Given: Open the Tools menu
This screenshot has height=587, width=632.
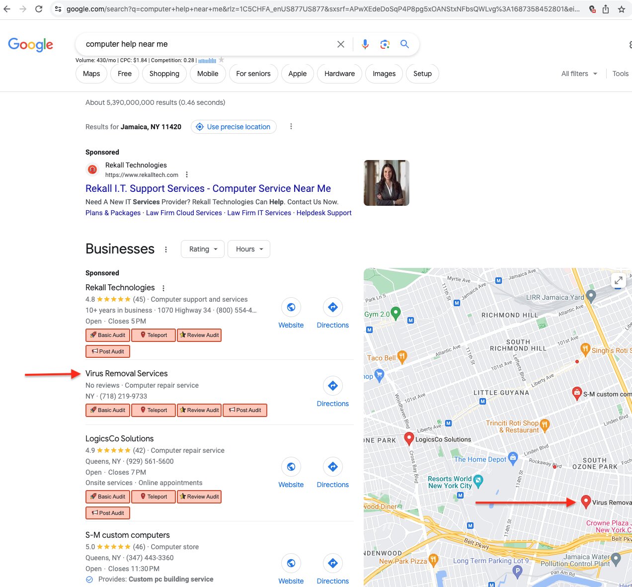Looking at the screenshot, I should 621,74.
